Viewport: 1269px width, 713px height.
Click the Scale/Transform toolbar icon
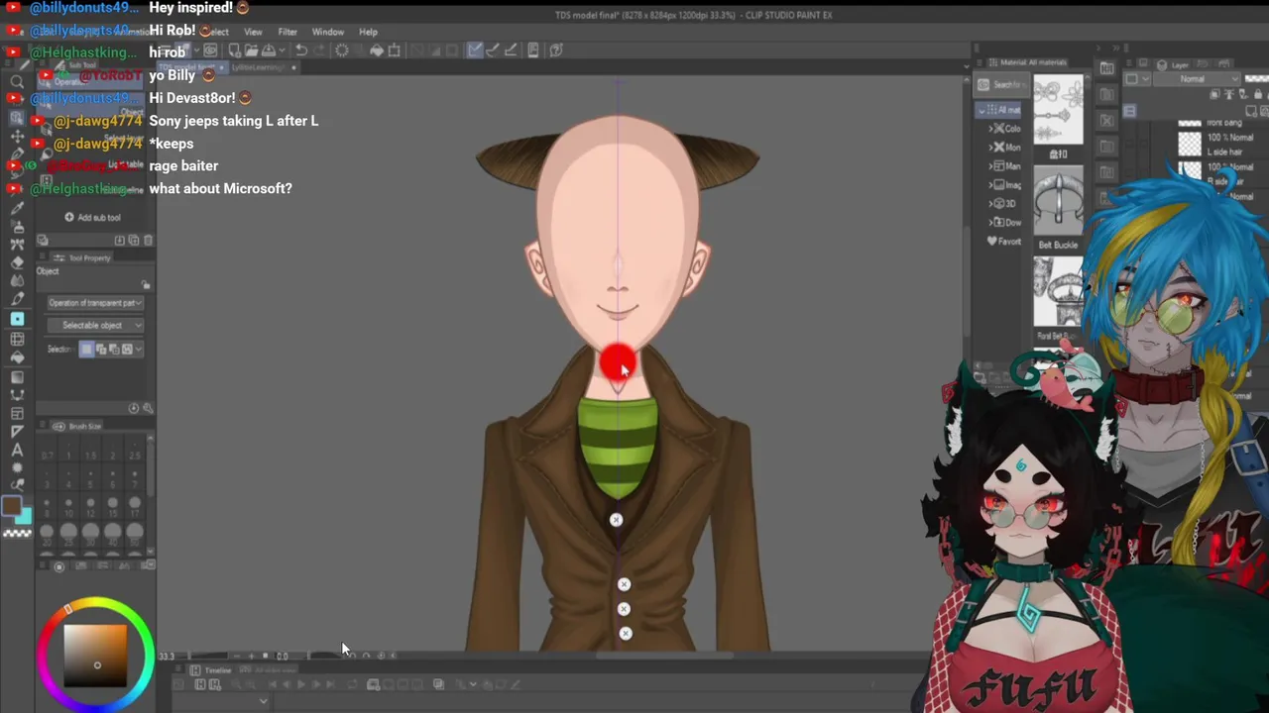(x=394, y=51)
